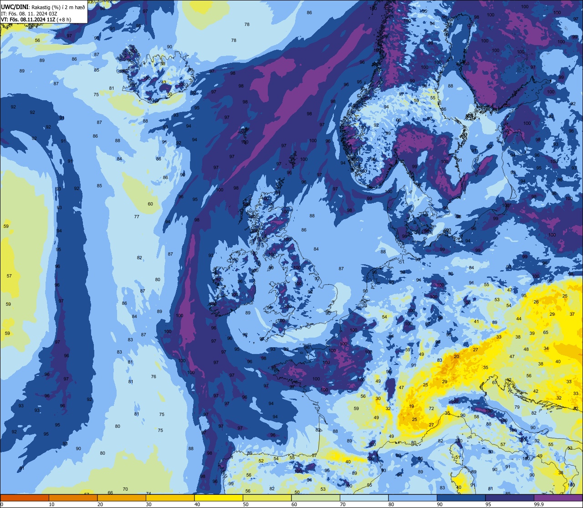Click the valid time line "VT: Fös. 08.11.2024 11Z (+8 h)"

click(x=37, y=20)
